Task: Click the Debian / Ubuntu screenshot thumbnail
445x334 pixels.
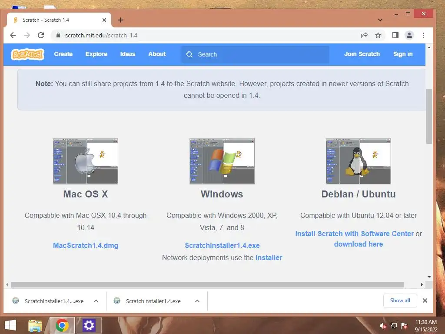Action: tap(359, 161)
